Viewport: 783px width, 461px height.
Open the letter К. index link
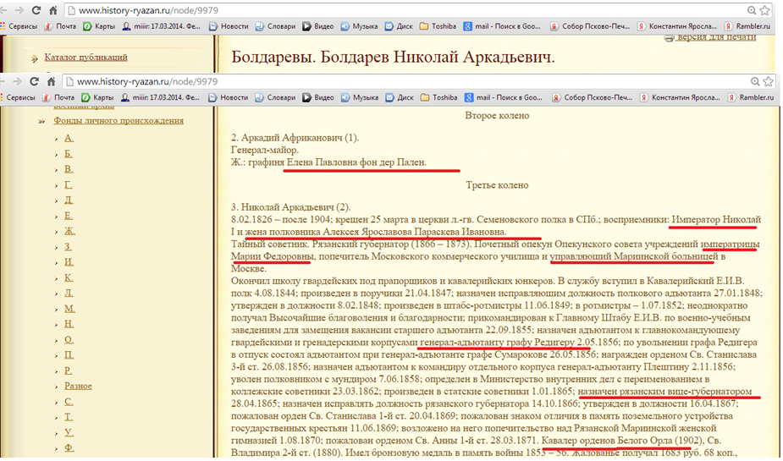69,277
